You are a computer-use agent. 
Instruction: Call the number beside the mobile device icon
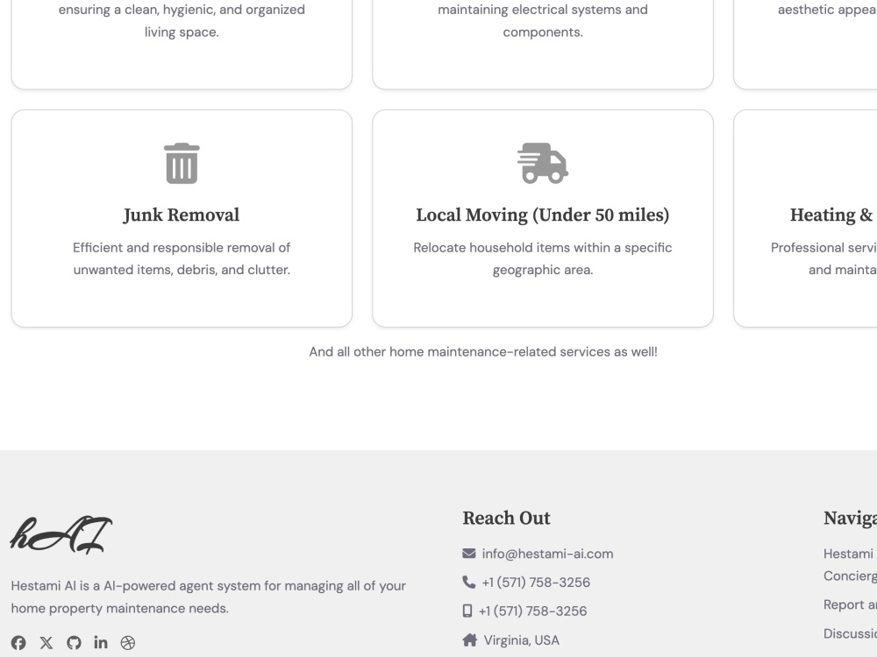point(532,611)
